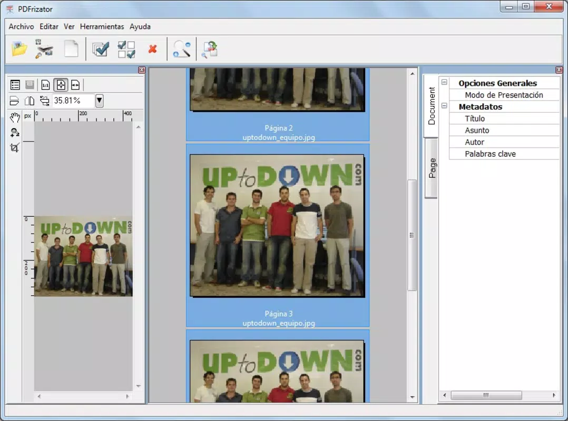Minimize the PDFrizator window
Image resolution: width=568 pixels, height=421 pixels.
click(509, 6)
